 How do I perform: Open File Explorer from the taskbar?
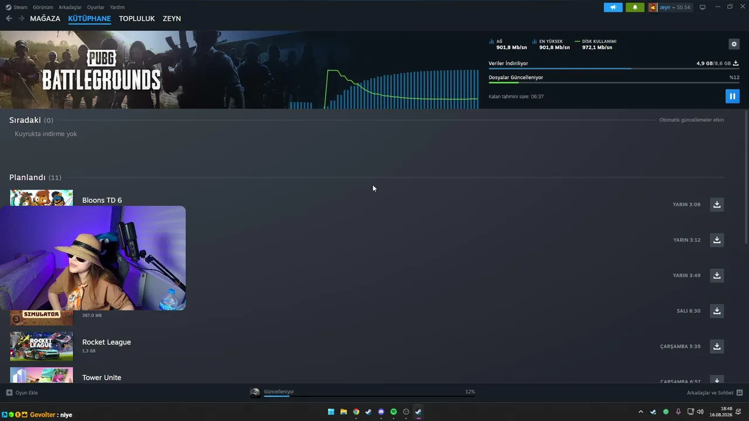click(343, 412)
